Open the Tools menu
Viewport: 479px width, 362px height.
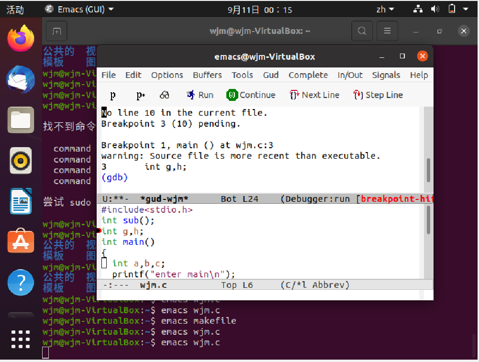click(x=242, y=75)
